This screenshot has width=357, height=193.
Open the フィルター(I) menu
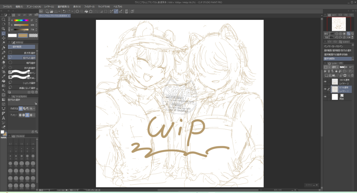pos(89,6)
